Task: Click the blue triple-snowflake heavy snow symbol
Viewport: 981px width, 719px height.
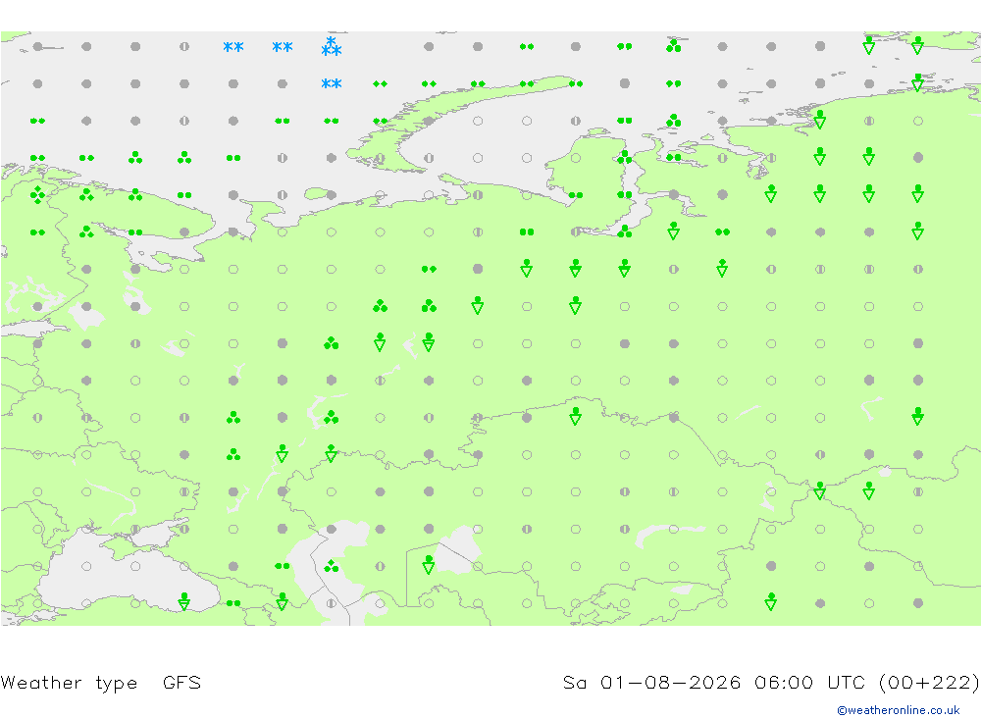Action: pos(331,46)
